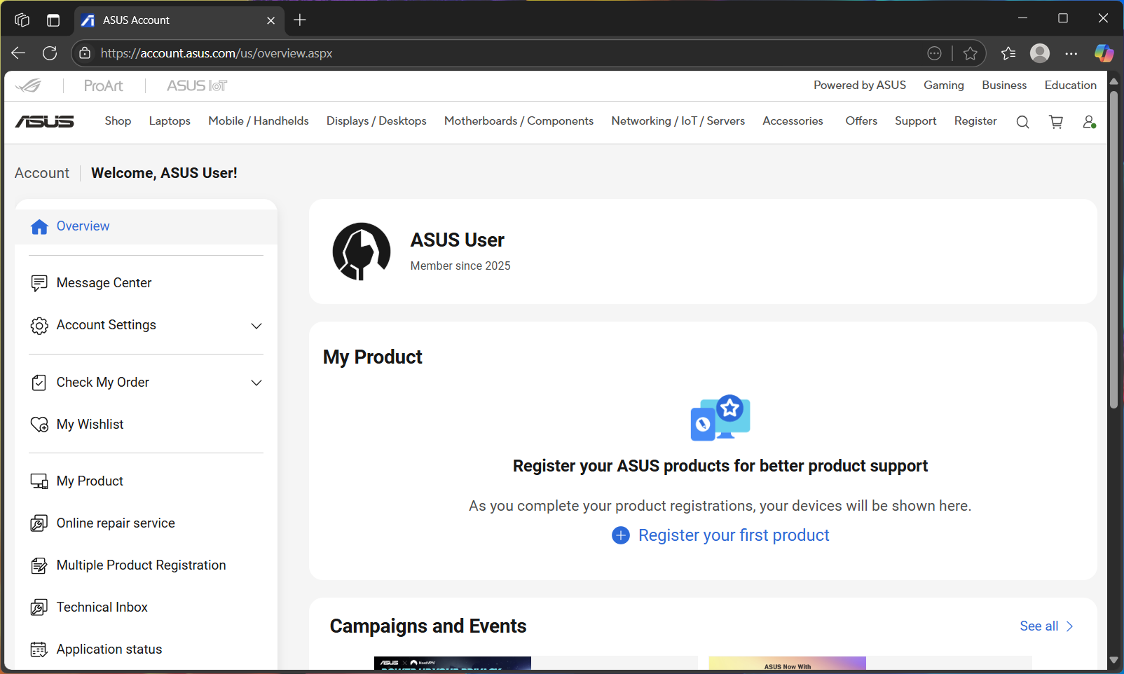Click the Technical Inbox icon
1124x674 pixels.
coord(39,607)
